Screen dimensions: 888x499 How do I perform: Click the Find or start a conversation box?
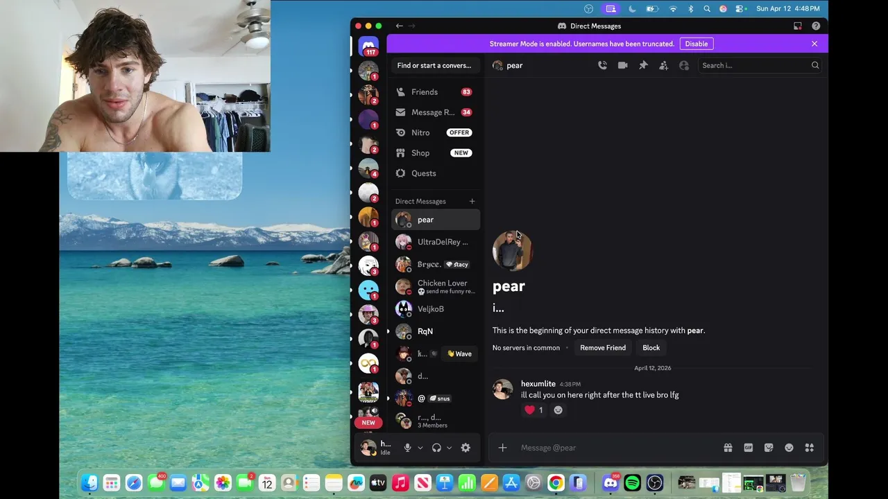[434, 66]
